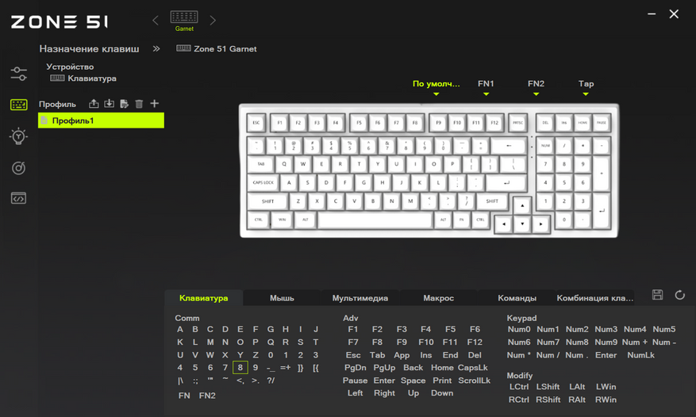Screen dimensions: 696x417
Task: Save settings with the floppy disk icon
Action: click(x=657, y=295)
